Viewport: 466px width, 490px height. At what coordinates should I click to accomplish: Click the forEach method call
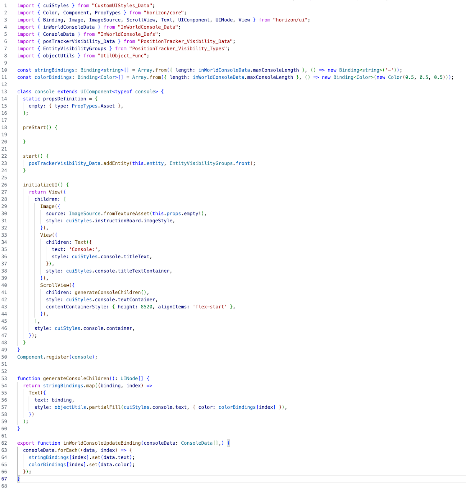tap(67, 450)
